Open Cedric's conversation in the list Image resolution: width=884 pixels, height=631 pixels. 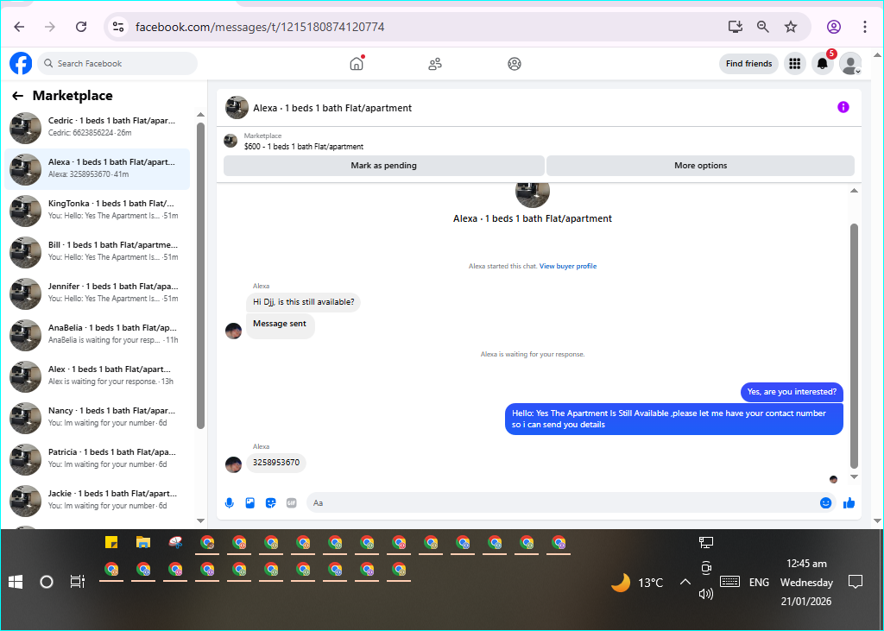[98, 128]
